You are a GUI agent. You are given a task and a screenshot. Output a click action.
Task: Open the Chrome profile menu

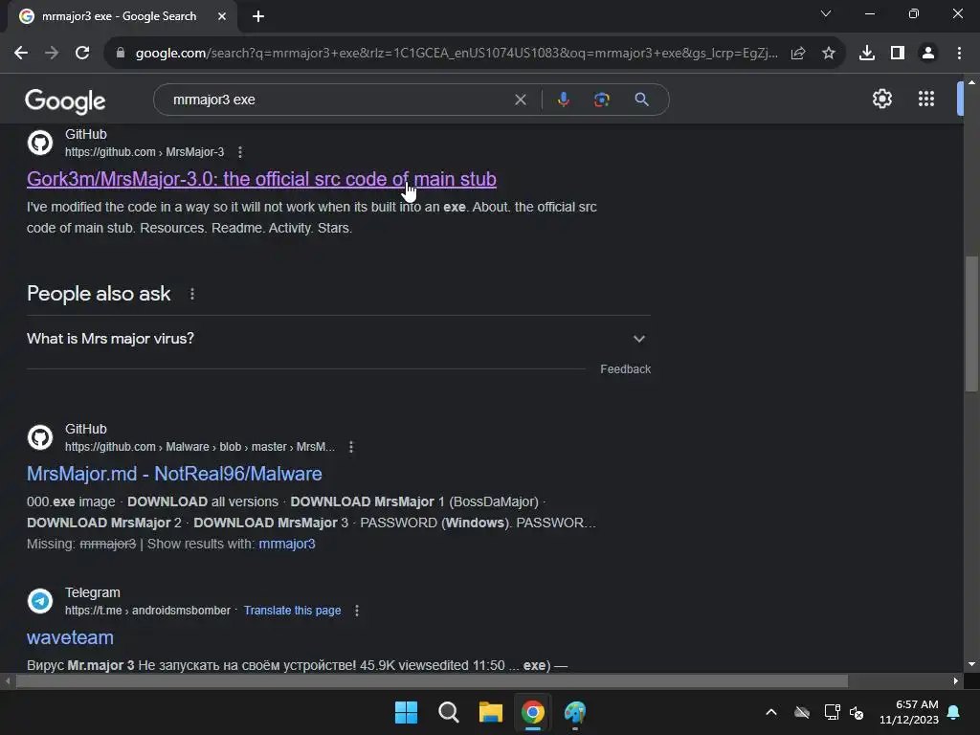click(x=928, y=54)
